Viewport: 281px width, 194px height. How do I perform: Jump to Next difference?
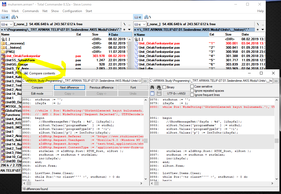pyautogui.click(x=70, y=87)
